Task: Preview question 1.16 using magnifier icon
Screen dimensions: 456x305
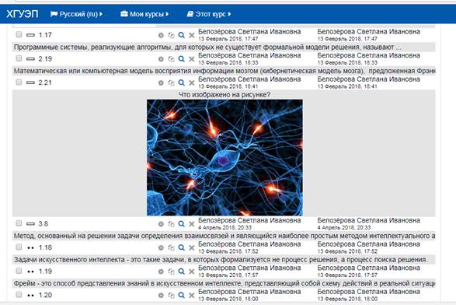Action: [x=182, y=247]
